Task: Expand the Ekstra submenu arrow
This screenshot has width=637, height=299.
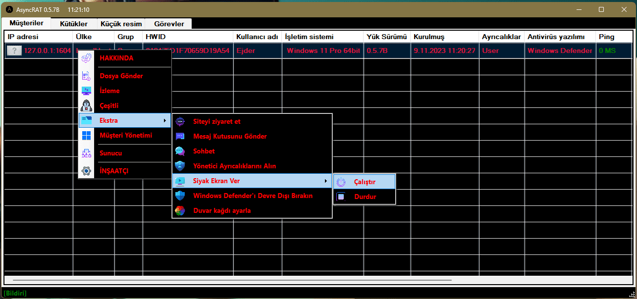Action: pyautogui.click(x=165, y=120)
